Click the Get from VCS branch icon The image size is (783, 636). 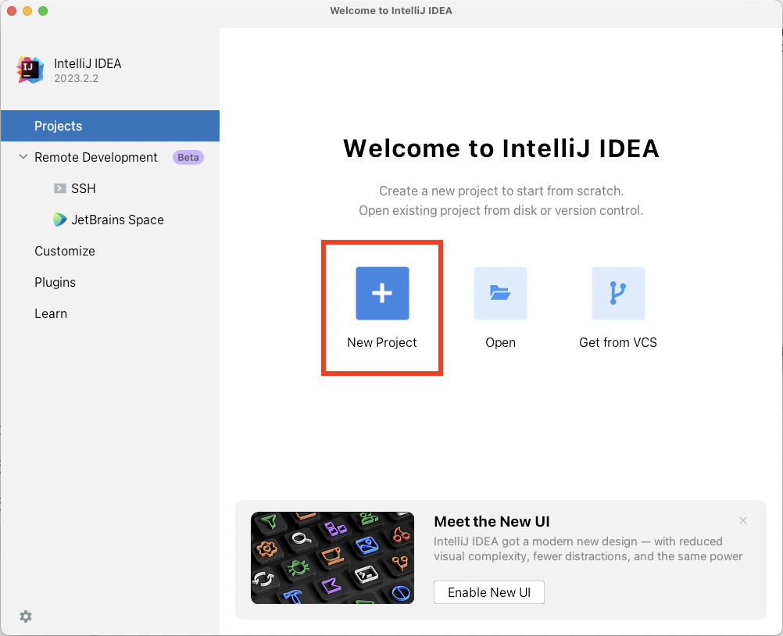tap(617, 293)
